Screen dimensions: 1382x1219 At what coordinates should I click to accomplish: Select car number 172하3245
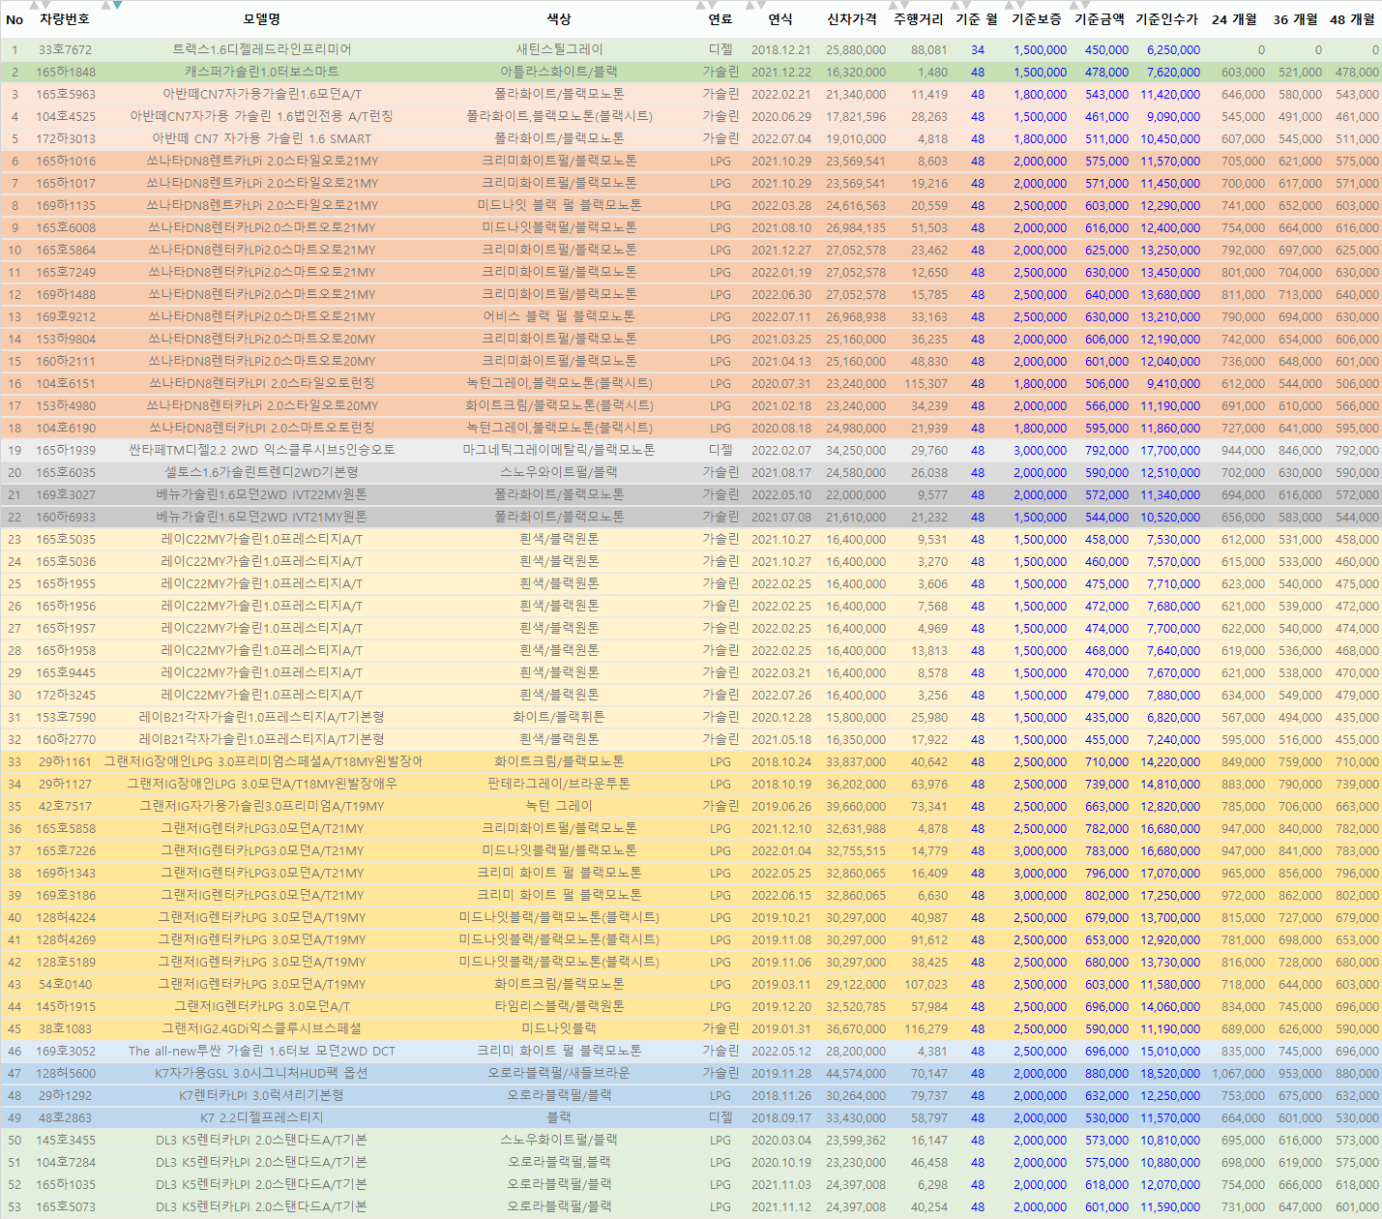click(x=66, y=695)
